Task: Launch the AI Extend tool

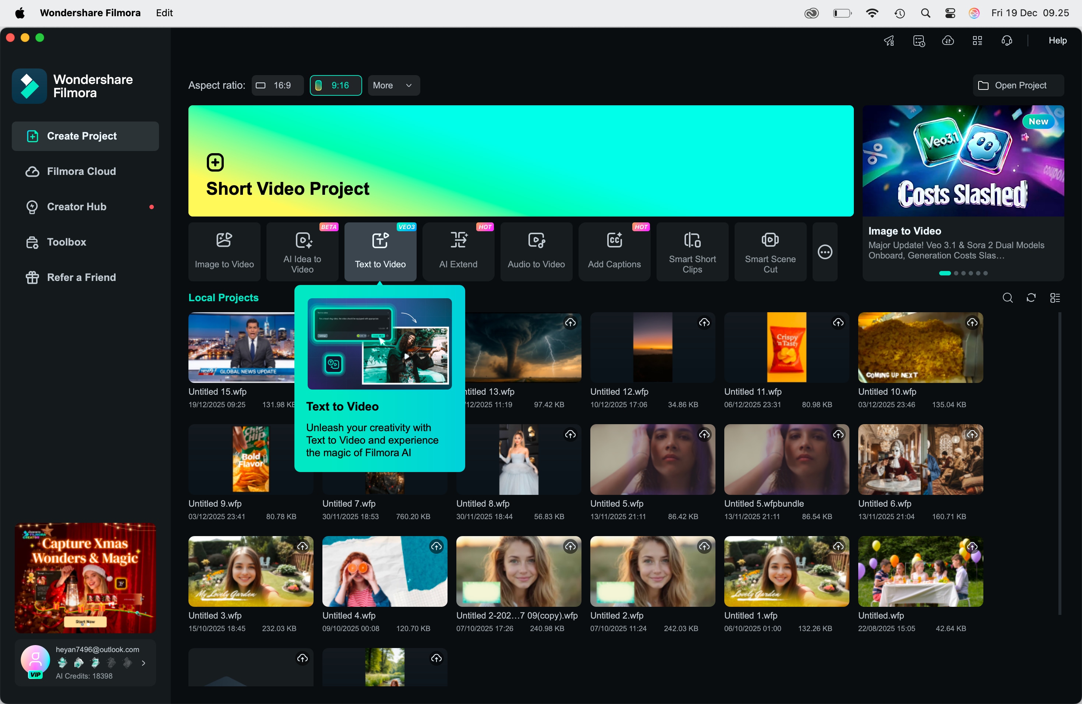Action: coord(458,251)
